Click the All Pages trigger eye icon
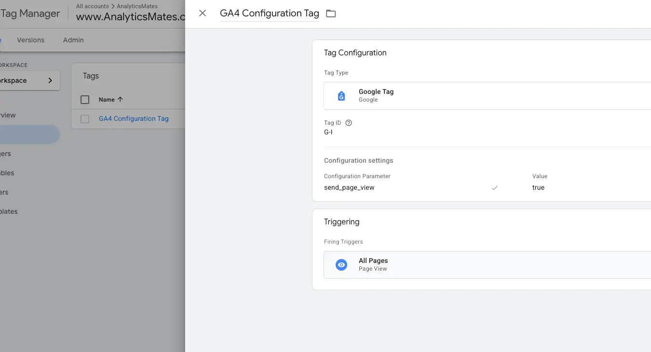This screenshot has height=352, width=651. pyautogui.click(x=341, y=265)
